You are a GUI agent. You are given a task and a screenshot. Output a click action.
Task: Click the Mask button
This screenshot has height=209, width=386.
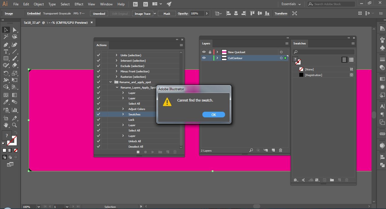167,14
